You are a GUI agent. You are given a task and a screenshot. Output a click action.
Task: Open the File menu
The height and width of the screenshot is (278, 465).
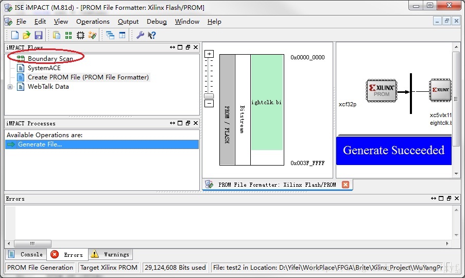point(21,21)
